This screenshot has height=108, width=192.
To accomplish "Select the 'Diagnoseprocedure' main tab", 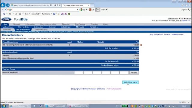I will click(x=48, y=24).
